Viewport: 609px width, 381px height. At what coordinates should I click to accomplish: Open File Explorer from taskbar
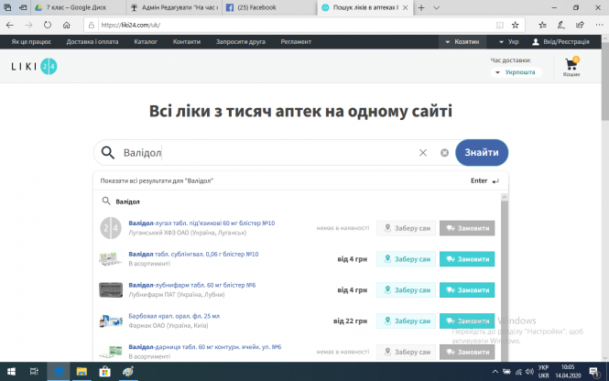coord(82,372)
